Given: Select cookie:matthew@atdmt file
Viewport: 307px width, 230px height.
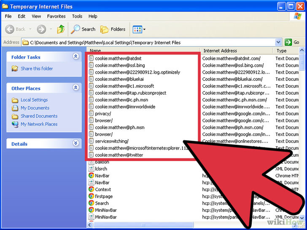Looking at the screenshot, I should tap(118, 59).
